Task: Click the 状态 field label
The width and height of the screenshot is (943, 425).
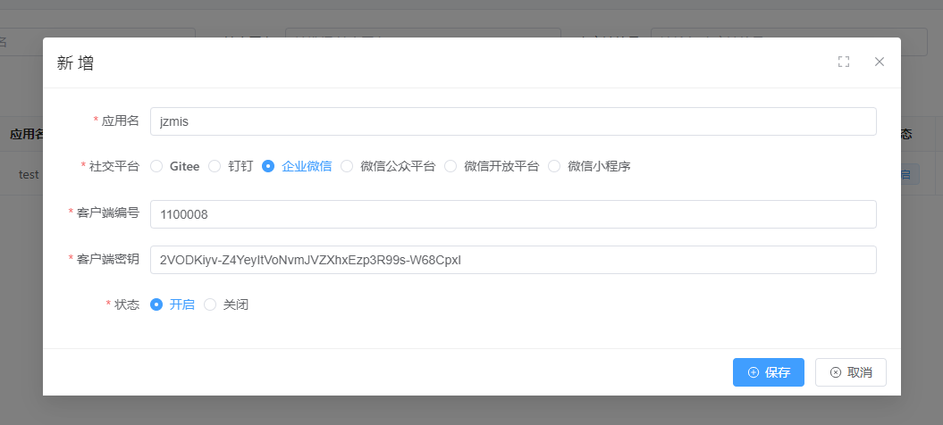Action: pyautogui.click(x=127, y=304)
